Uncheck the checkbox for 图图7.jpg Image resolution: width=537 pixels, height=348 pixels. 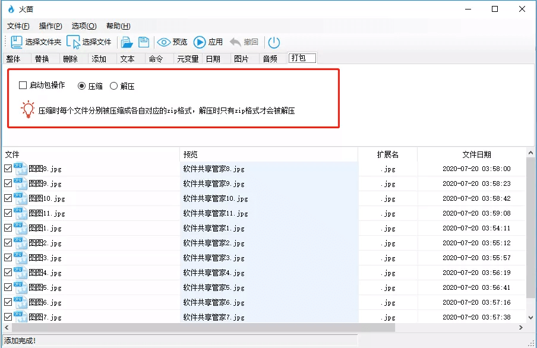[x=8, y=317]
